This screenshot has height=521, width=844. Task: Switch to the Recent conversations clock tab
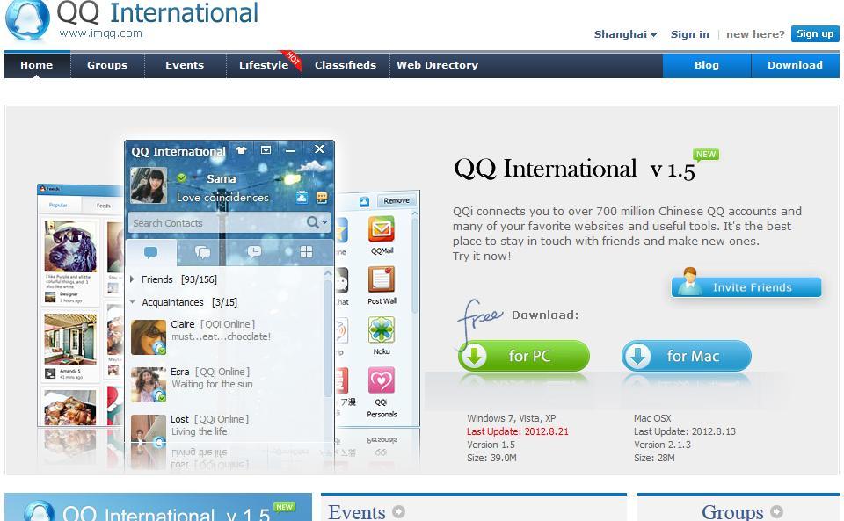click(x=254, y=252)
